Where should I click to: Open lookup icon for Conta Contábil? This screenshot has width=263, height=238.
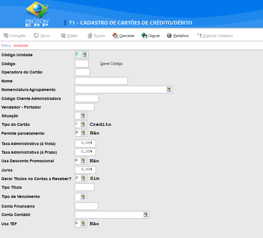pos(146,215)
